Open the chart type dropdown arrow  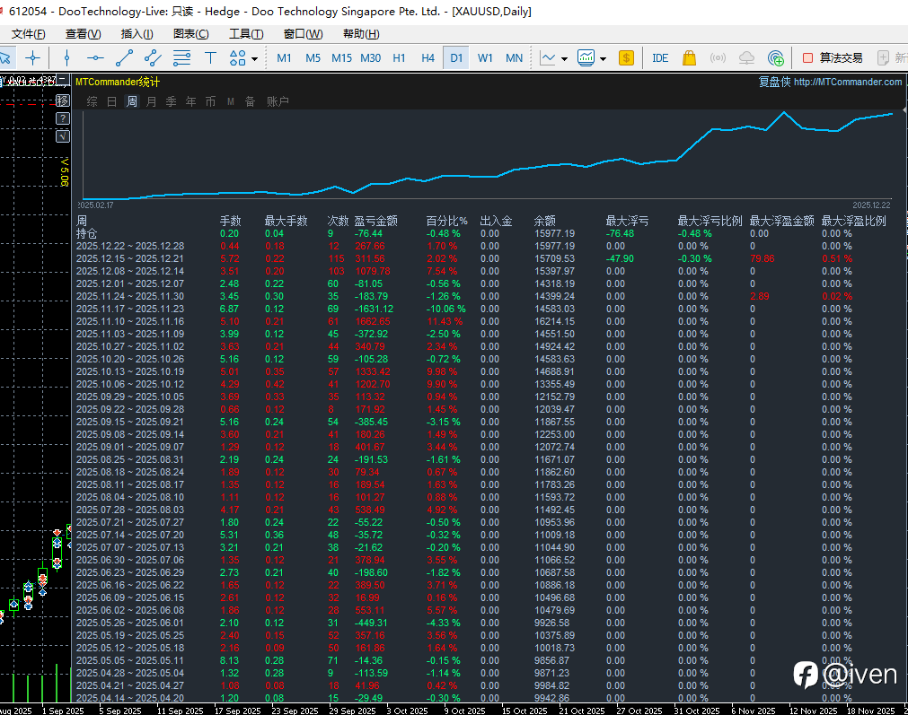click(564, 59)
